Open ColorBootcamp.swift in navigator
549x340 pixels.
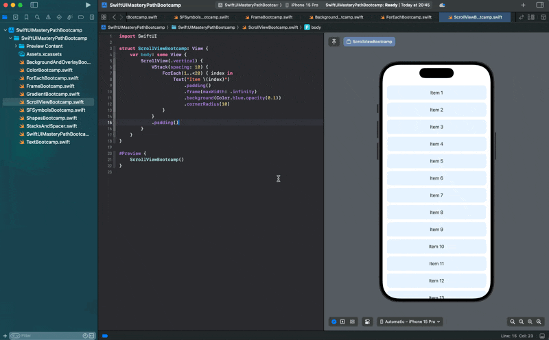pyautogui.click(x=49, y=70)
